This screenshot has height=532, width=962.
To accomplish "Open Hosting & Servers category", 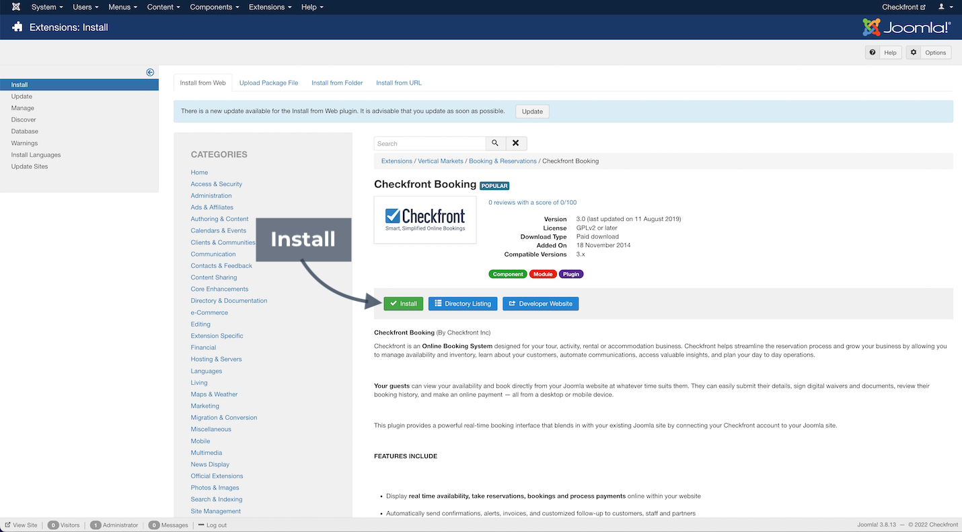I will (216, 359).
